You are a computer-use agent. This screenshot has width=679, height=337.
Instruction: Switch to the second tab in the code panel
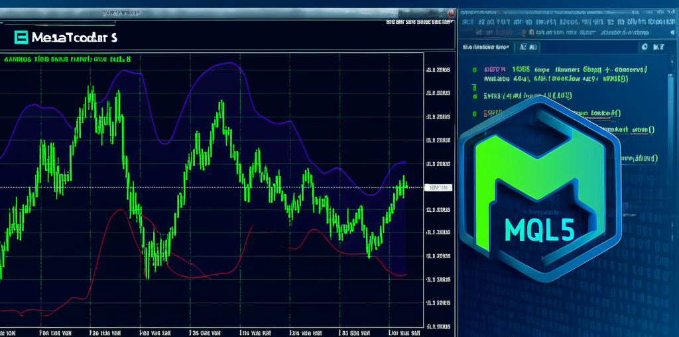pos(528,47)
